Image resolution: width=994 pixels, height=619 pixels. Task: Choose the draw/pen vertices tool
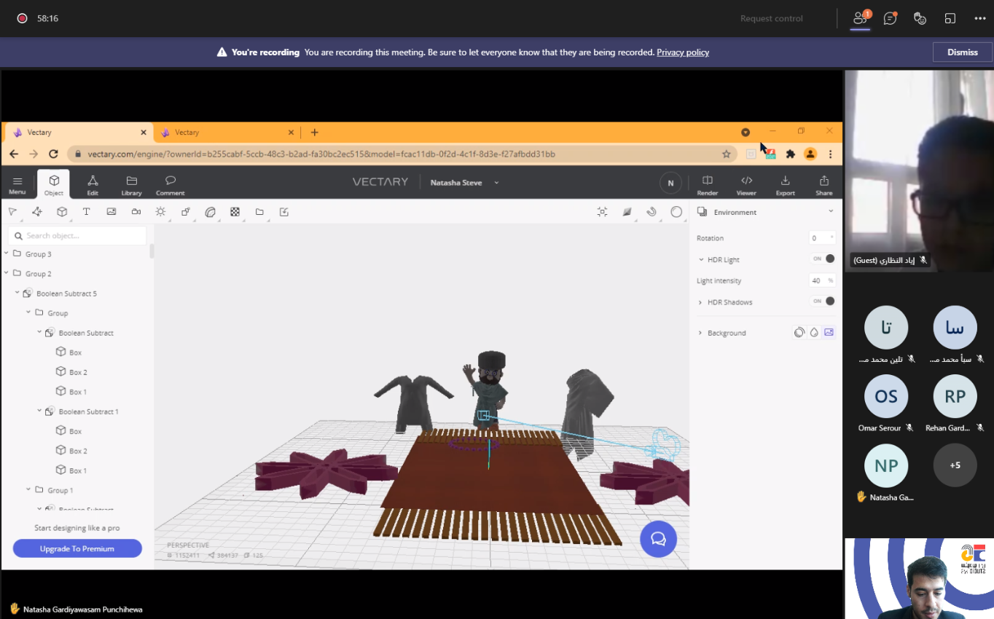click(37, 212)
